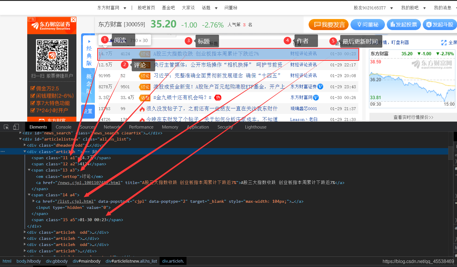Toggle the DevTools device toolbar icon
The width and height of the screenshot is (457, 267).
pyautogui.click(x=16, y=127)
